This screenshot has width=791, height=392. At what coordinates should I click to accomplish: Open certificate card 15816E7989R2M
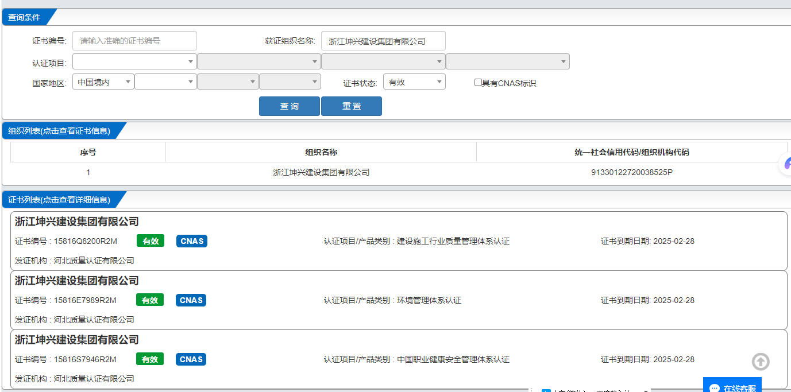399,300
